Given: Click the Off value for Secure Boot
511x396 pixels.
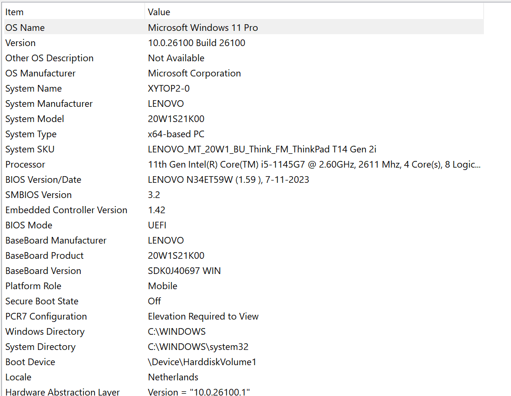Looking at the screenshot, I should (x=154, y=301).
